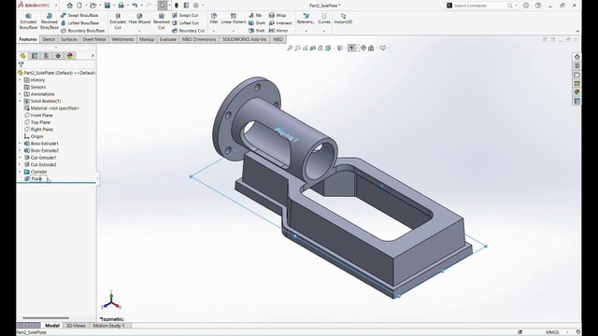Collapse the Cylinder folder
The height and width of the screenshot is (336, 598).
click(21, 172)
